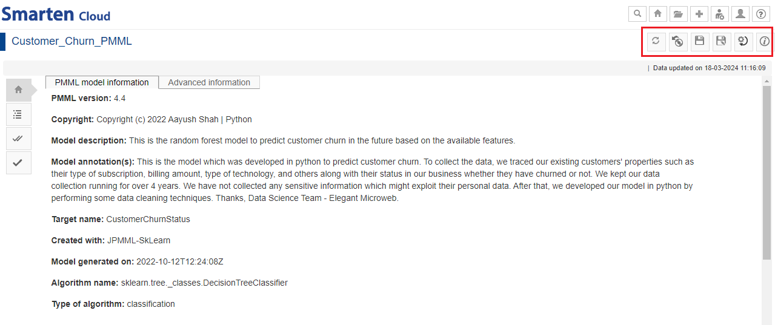Save the model with floppy icon
Viewport: 775px width, 325px height.
click(699, 41)
